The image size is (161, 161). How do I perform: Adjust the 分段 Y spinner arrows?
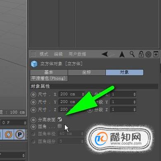click(135, 102)
